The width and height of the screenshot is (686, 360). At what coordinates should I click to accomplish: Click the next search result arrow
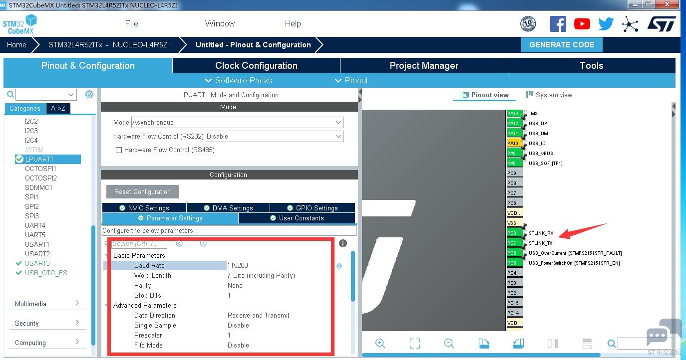[x=203, y=243]
